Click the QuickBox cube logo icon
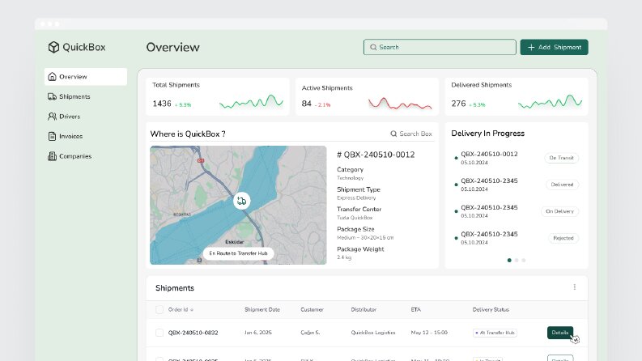 coord(53,47)
